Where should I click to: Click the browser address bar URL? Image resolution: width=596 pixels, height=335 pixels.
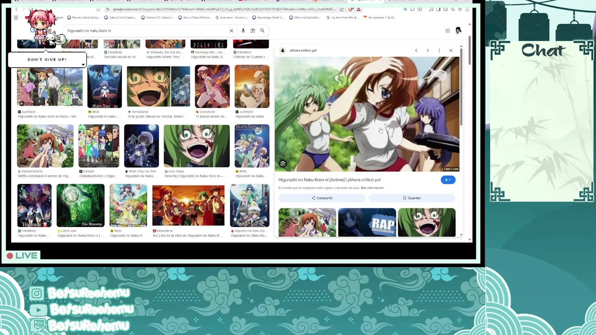tap(223, 9)
